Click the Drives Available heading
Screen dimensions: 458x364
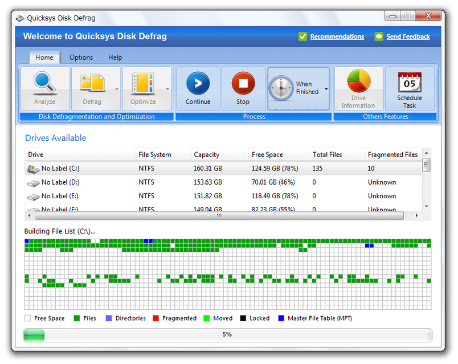click(x=55, y=138)
